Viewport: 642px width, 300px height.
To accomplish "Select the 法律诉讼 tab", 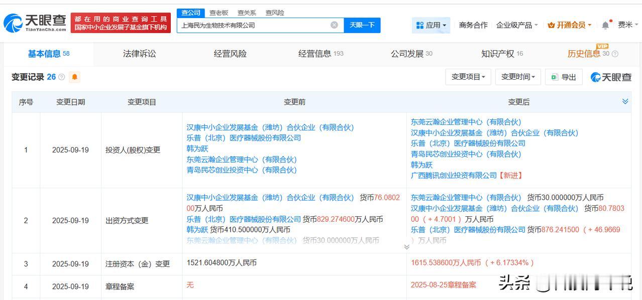I will click(140, 54).
